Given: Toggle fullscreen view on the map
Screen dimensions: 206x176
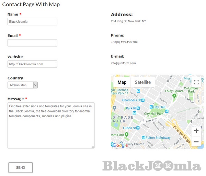Looking at the screenshot, I should click(x=196, y=82).
